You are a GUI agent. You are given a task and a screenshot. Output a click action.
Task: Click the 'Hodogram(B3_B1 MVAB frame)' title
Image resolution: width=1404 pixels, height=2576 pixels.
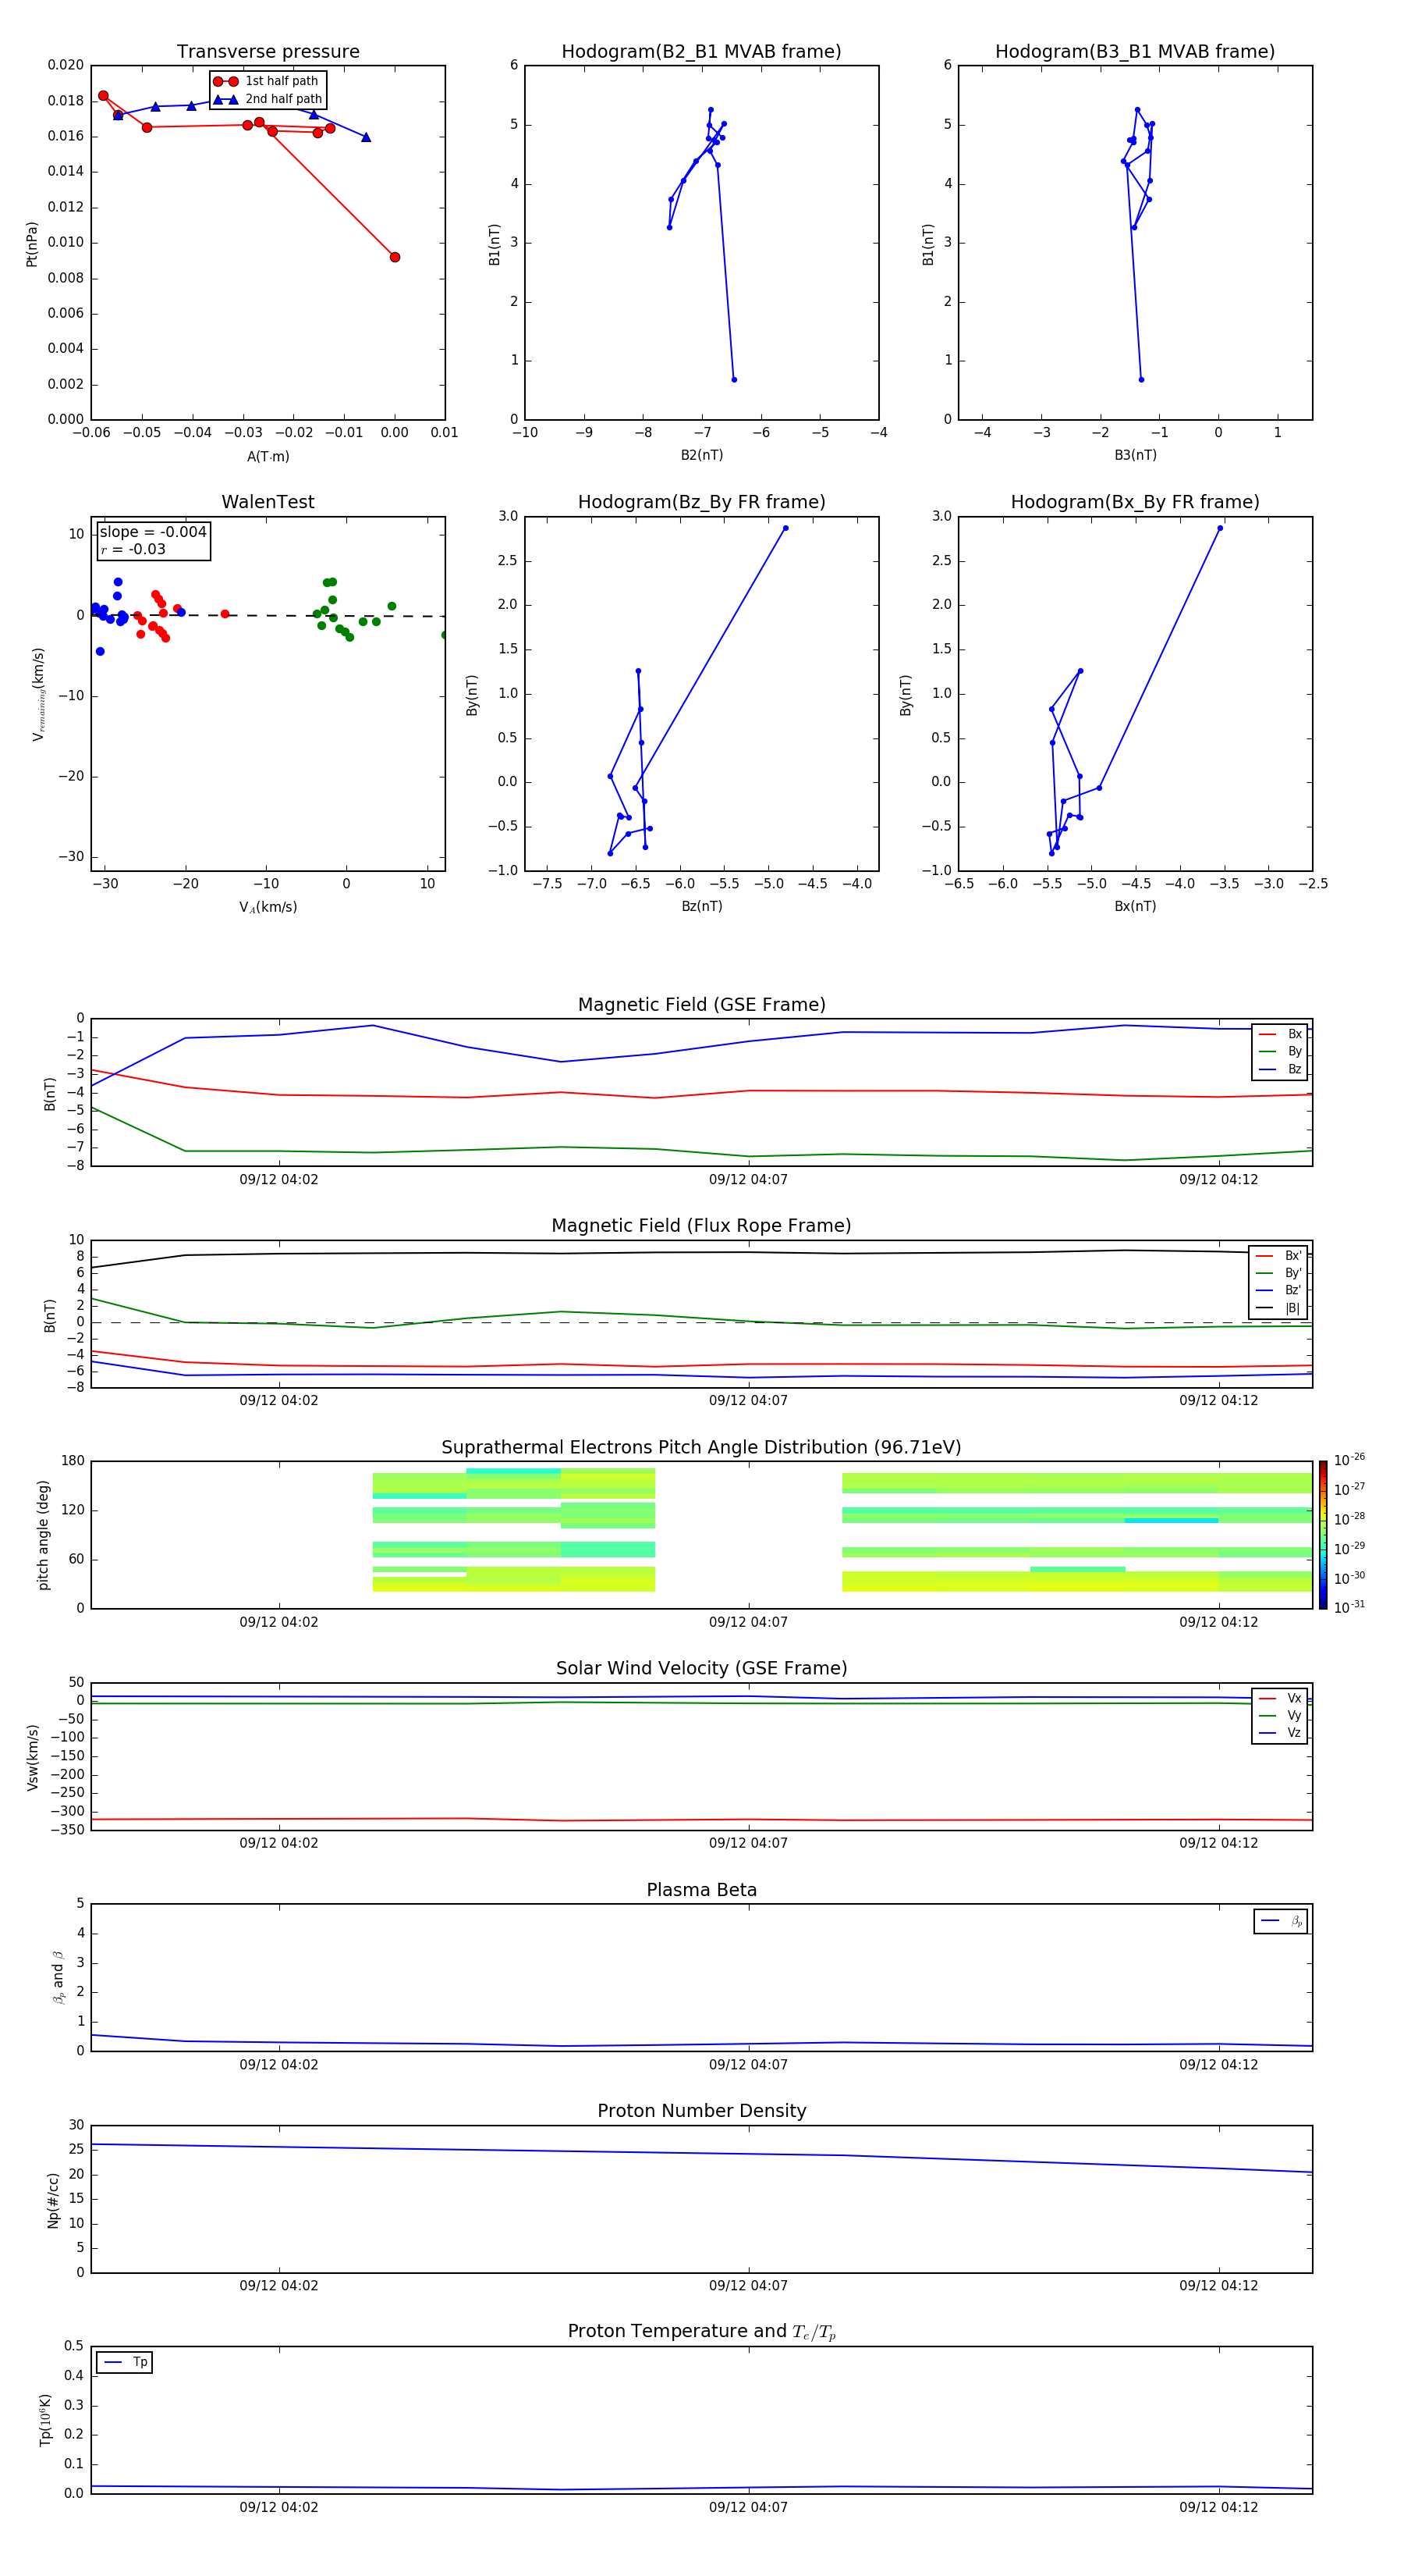point(1135,52)
